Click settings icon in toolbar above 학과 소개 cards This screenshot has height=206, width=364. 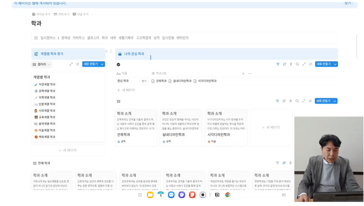310,101
